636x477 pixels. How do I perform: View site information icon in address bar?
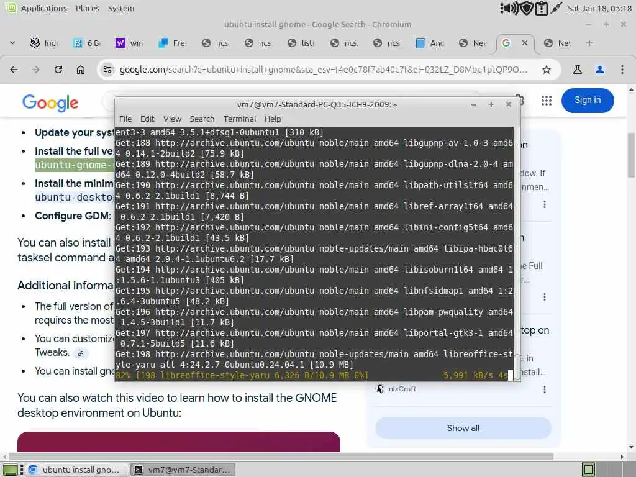coord(107,70)
